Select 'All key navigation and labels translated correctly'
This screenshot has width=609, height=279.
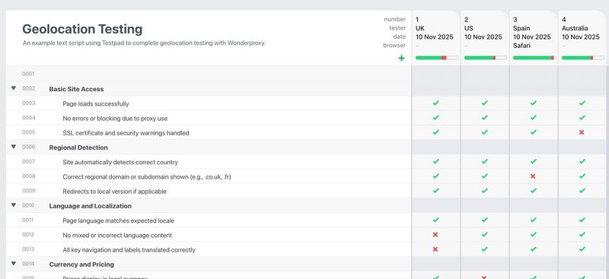point(129,250)
